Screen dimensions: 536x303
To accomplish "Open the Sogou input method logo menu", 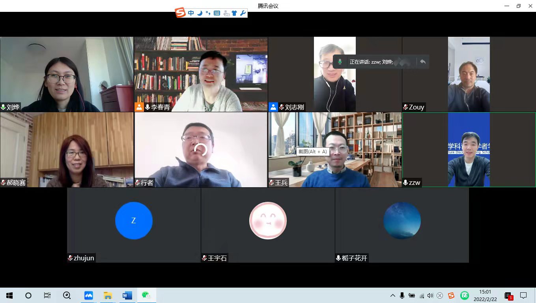I will click(180, 13).
